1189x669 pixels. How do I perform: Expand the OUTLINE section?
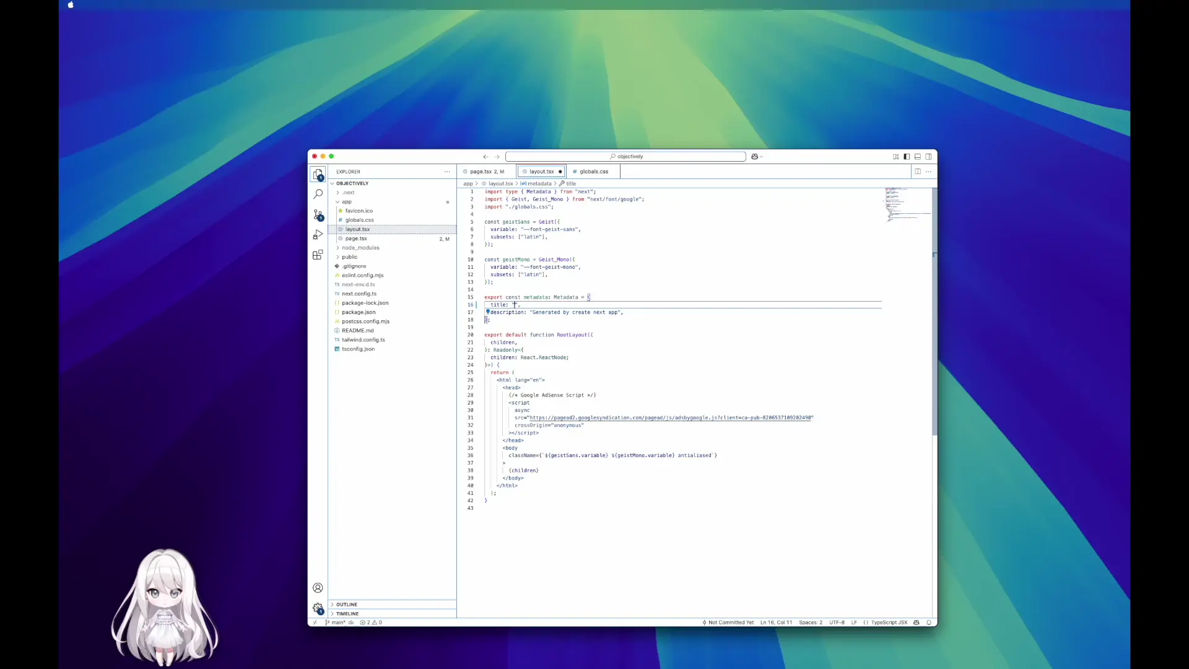pyautogui.click(x=393, y=605)
